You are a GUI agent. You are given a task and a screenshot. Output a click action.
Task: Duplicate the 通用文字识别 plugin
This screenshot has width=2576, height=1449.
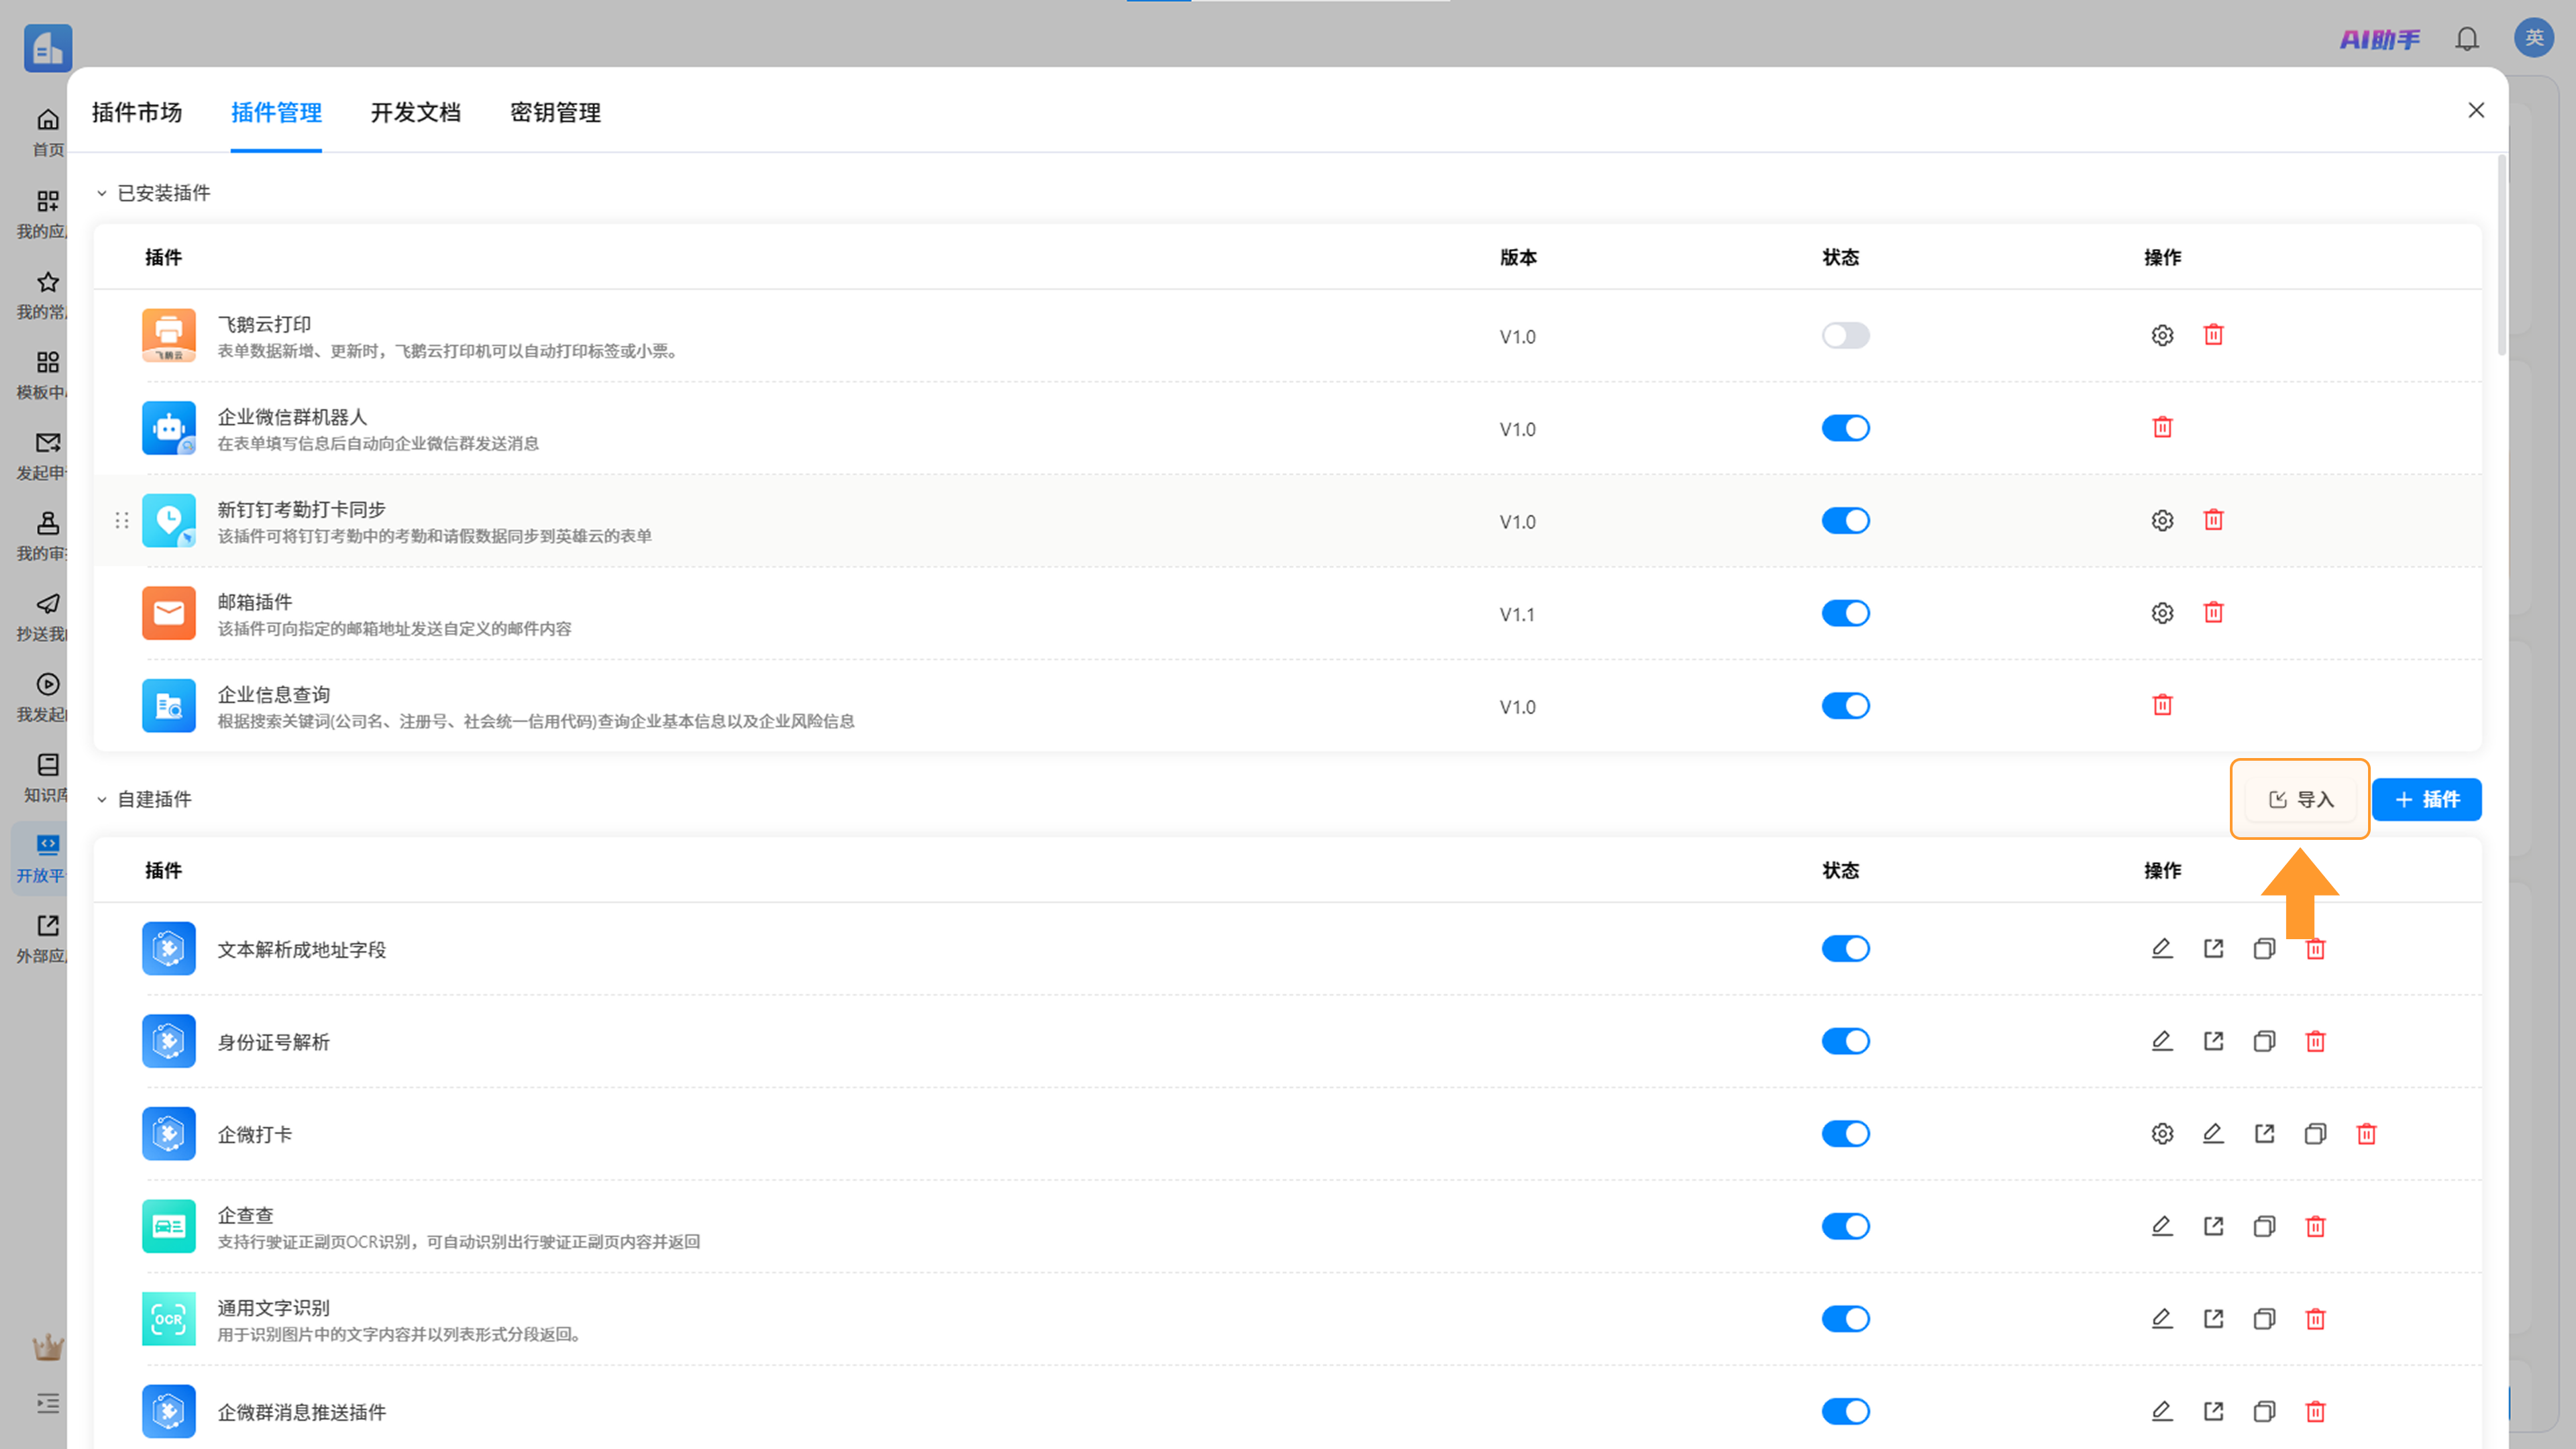(2264, 1319)
